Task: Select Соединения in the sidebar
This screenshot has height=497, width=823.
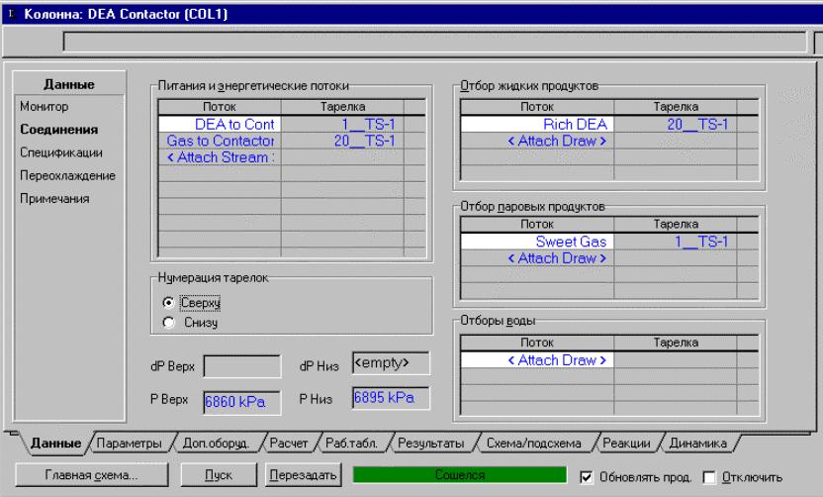Action: [x=58, y=130]
